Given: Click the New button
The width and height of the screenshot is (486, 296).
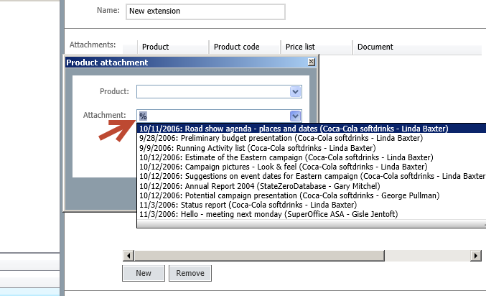Looking at the screenshot, I should click(144, 273).
